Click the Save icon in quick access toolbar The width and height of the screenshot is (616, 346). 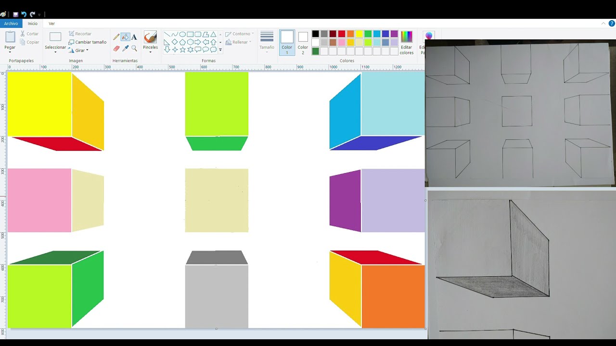[15, 14]
